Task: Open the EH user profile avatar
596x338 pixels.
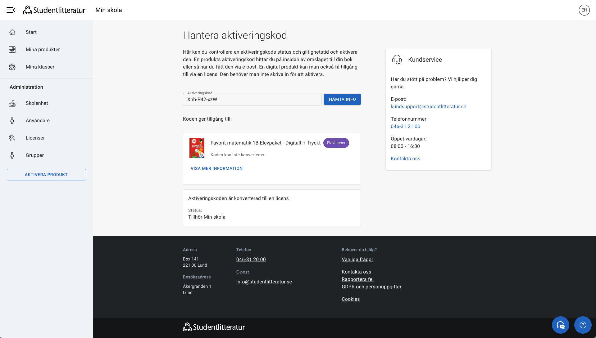Action: click(584, 10)
